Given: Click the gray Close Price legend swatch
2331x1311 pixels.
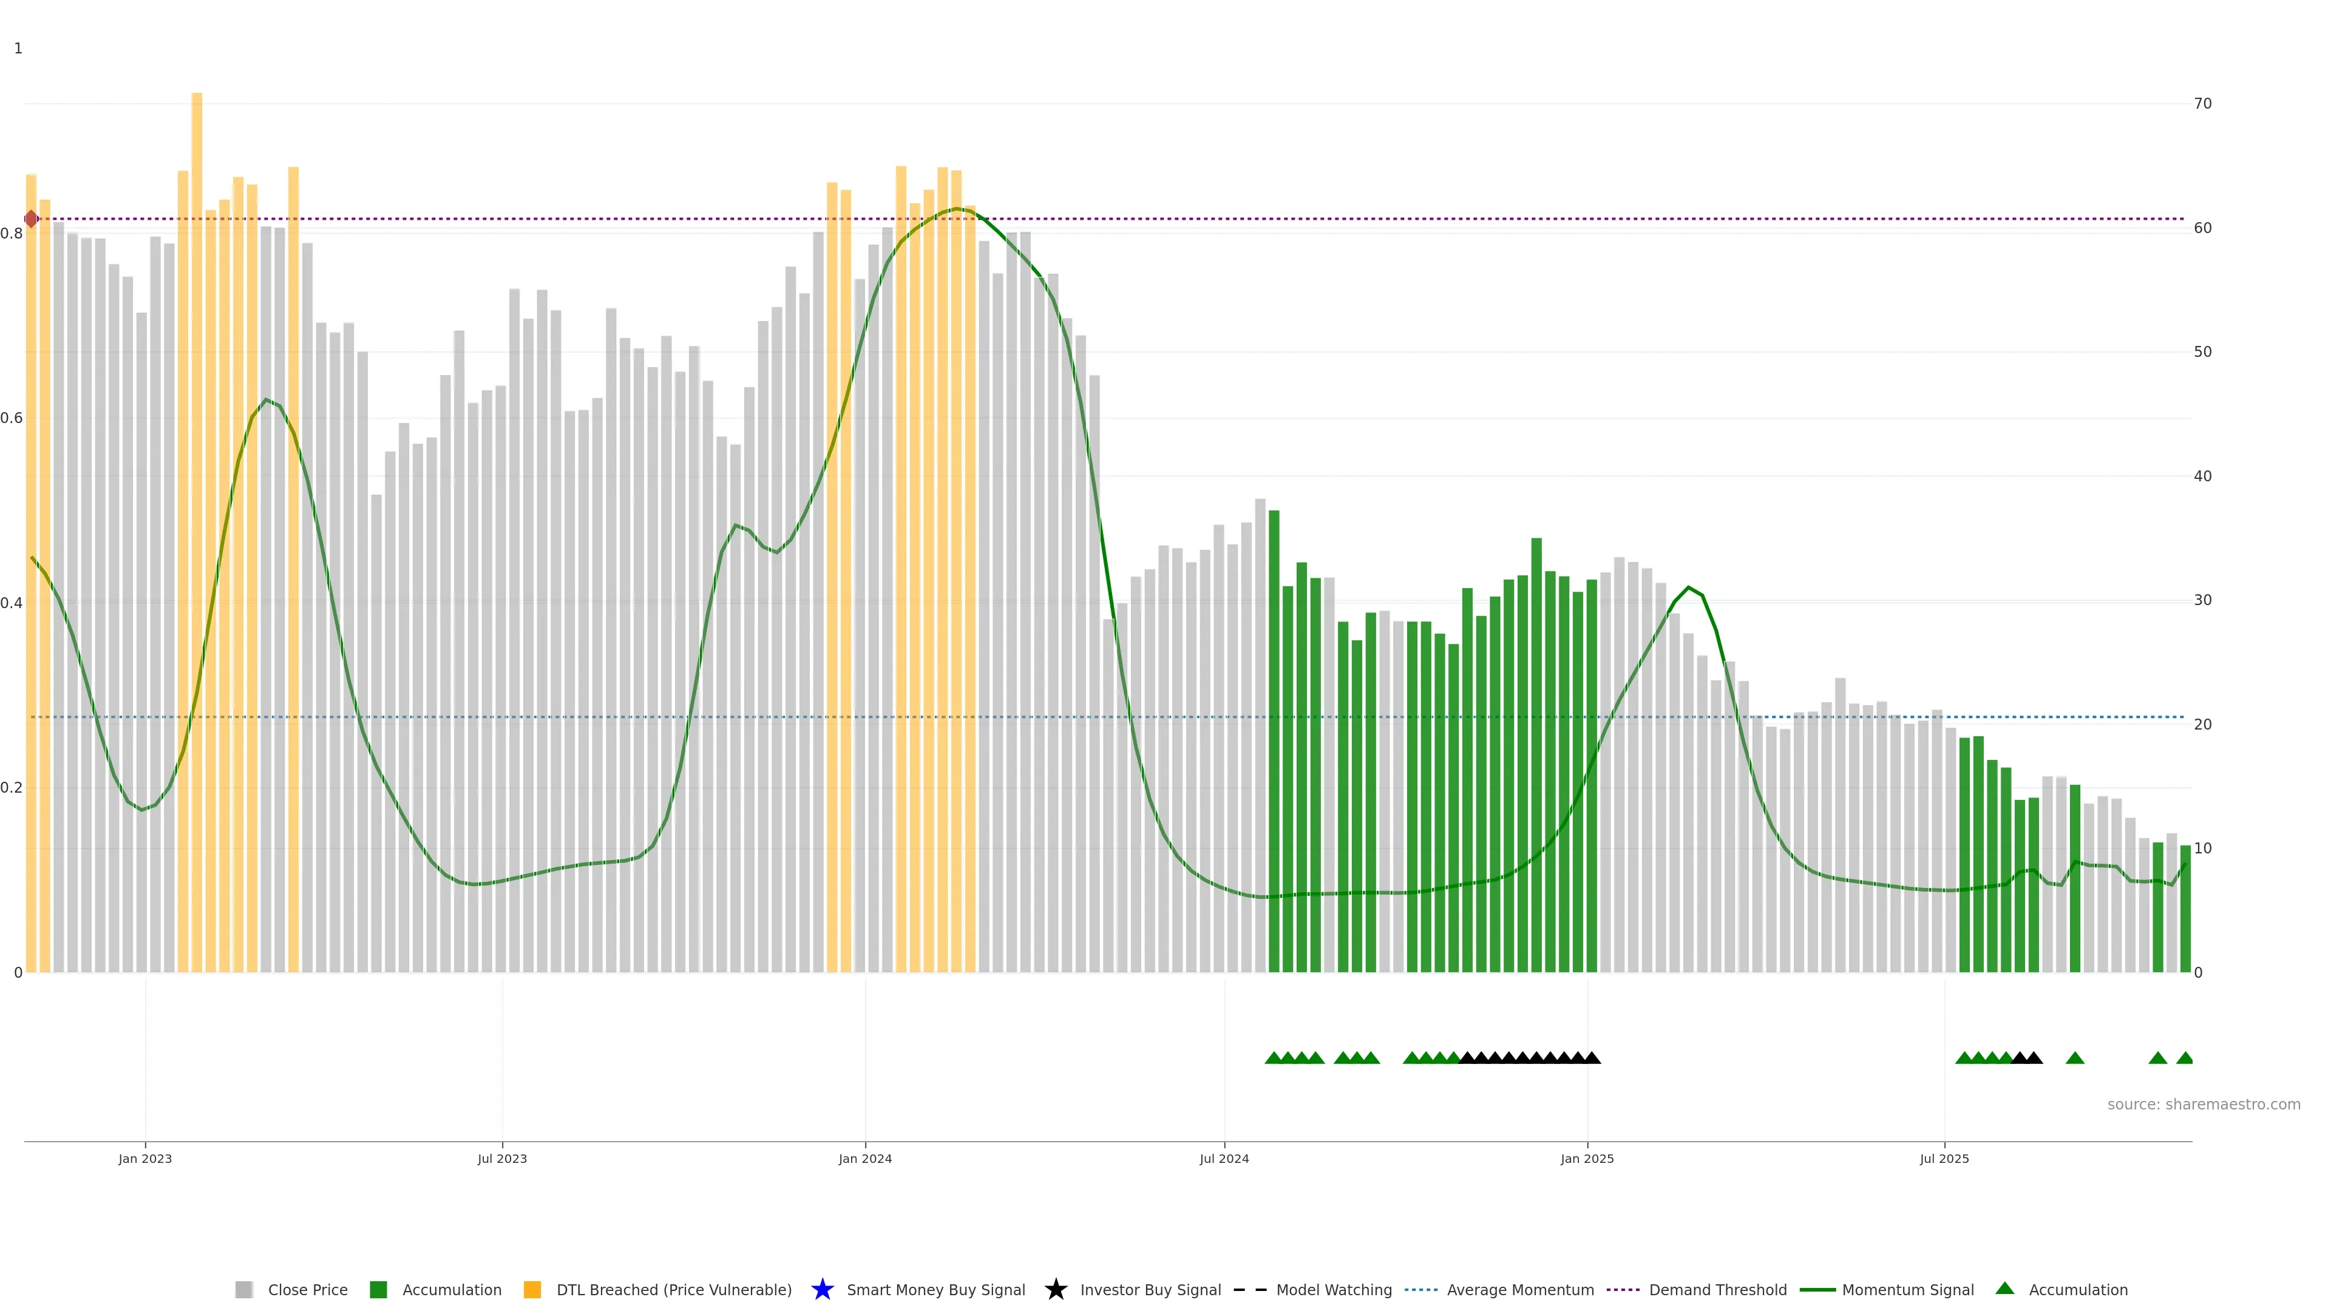Looking at the screenshot, I should point(243,1289).
